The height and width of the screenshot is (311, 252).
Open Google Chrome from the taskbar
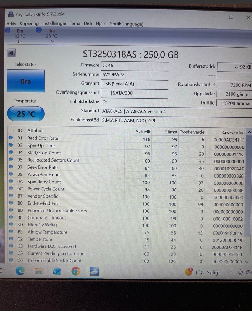(76, 271)
